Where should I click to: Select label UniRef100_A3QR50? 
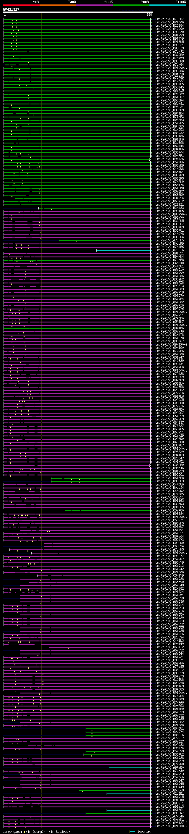pos(170,55)
